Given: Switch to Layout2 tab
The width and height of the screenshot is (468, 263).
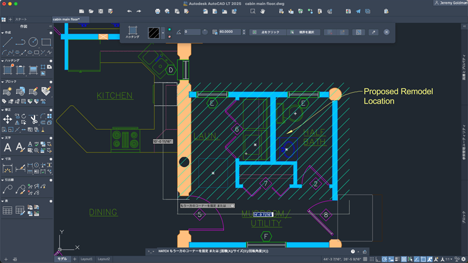Looking at the screenshot, I should [104, 259].
